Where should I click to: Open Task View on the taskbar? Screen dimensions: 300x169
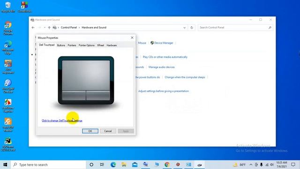(x=102, y=165)
